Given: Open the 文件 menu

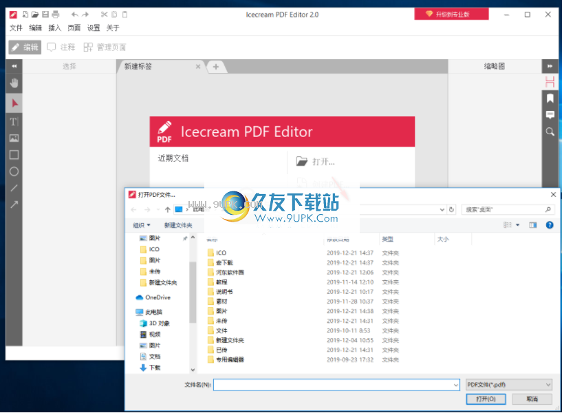Looking at the screenshot, I should pos(16,28).
